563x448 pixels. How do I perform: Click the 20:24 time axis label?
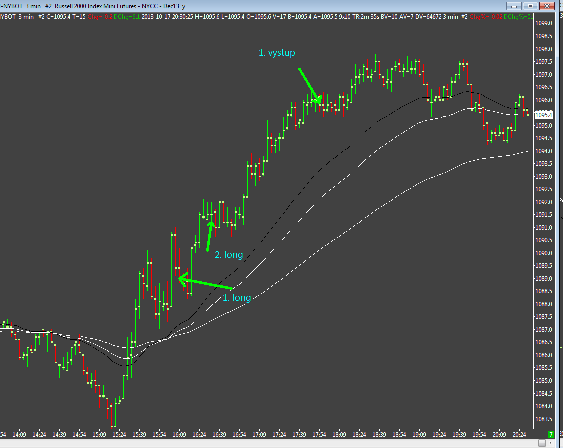pyautogui.click(x=519, y=435)
